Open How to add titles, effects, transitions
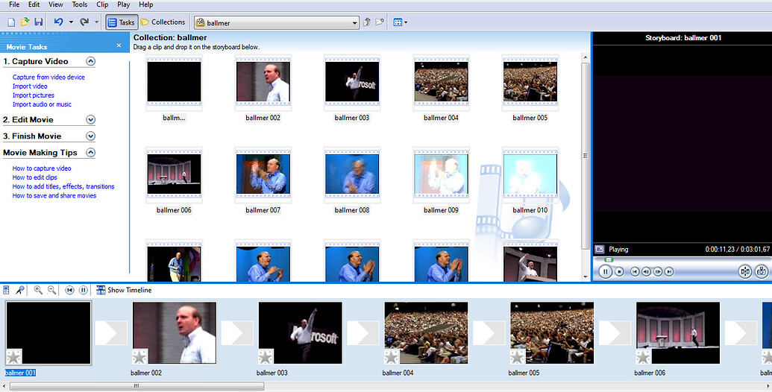Image resolution: width=772 pixels, height=392 pixels. [63, 186]
